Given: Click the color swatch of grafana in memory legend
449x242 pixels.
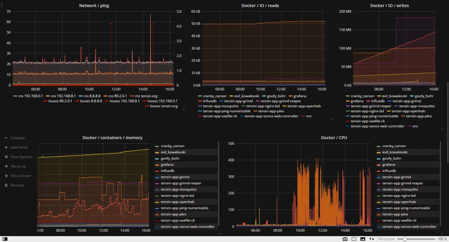Looking at the screenshot, I should [x=157, y=165].
